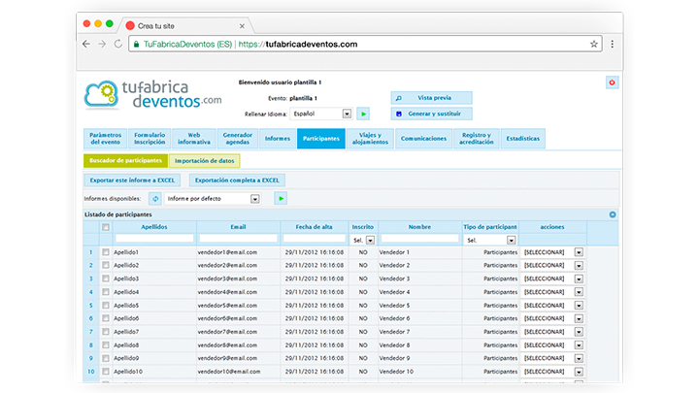The image size is (699, 393).
Task: Open the Inscrito filter dropdown
Action: point(370,239)
